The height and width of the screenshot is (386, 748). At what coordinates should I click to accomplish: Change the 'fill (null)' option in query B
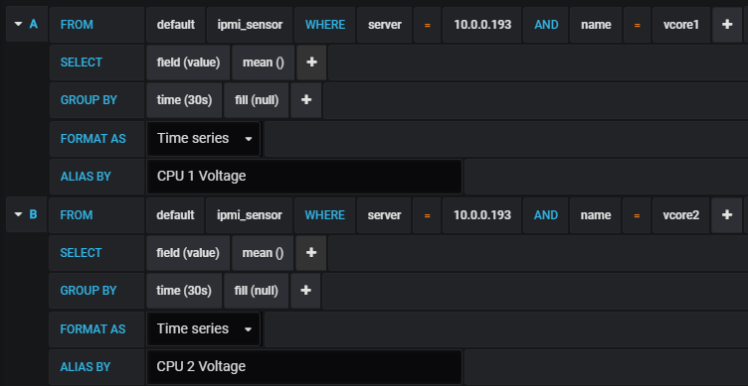(x=257, y=291)
